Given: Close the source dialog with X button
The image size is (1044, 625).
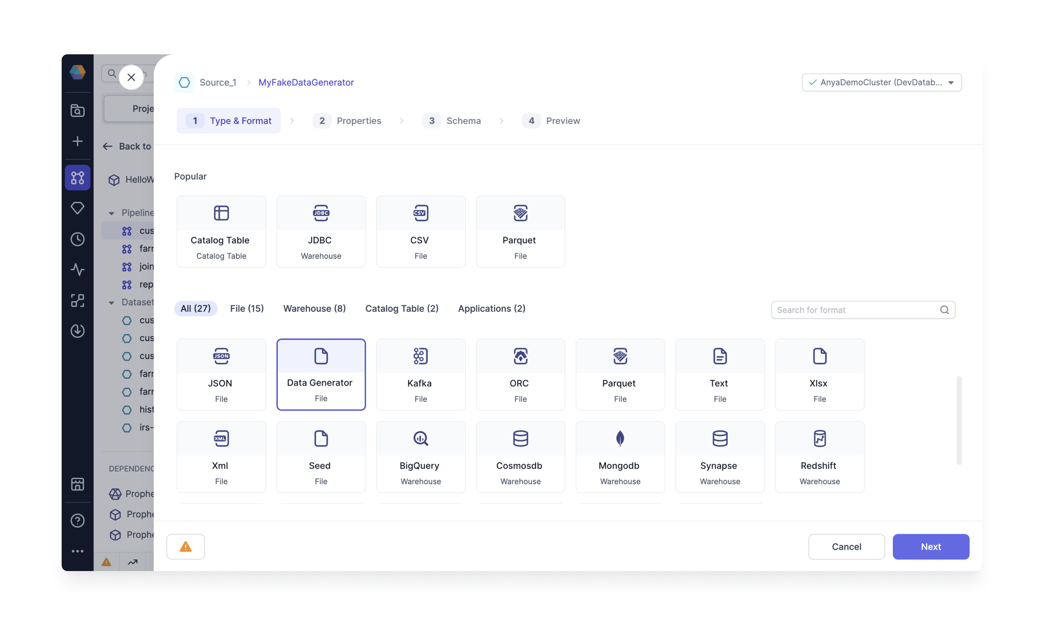Looking at the screenshot, I should tap(131, 77).
